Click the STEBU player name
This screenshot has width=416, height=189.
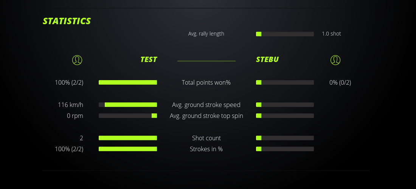(267, 59)
